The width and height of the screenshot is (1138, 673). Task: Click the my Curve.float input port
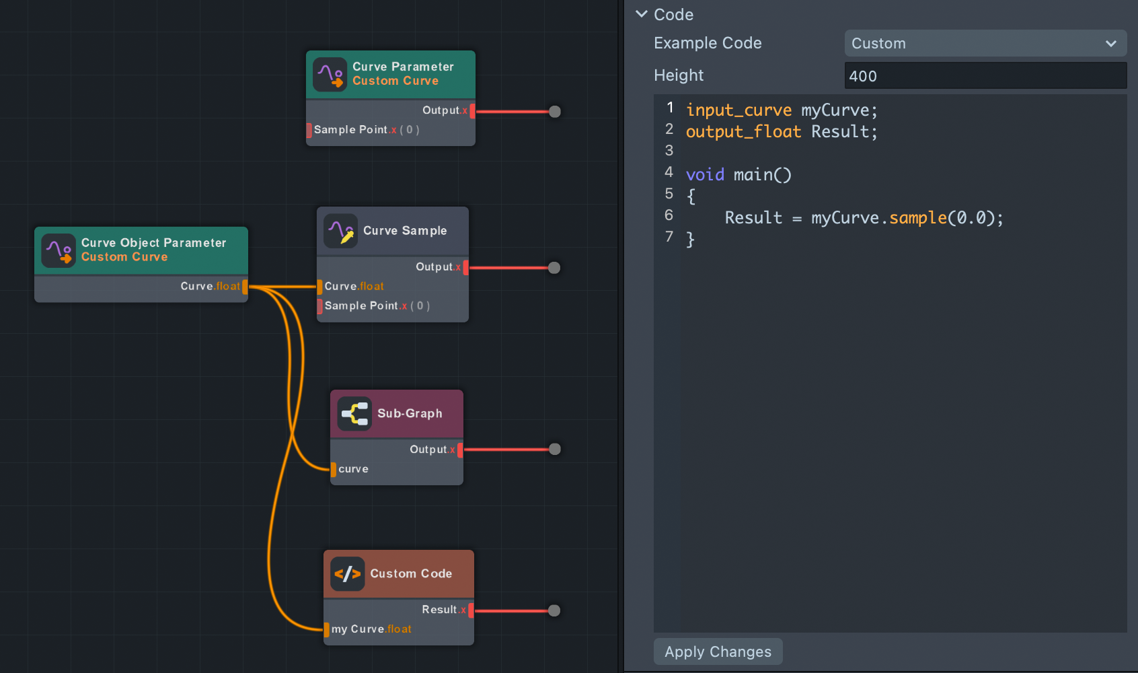click(326, 629)
